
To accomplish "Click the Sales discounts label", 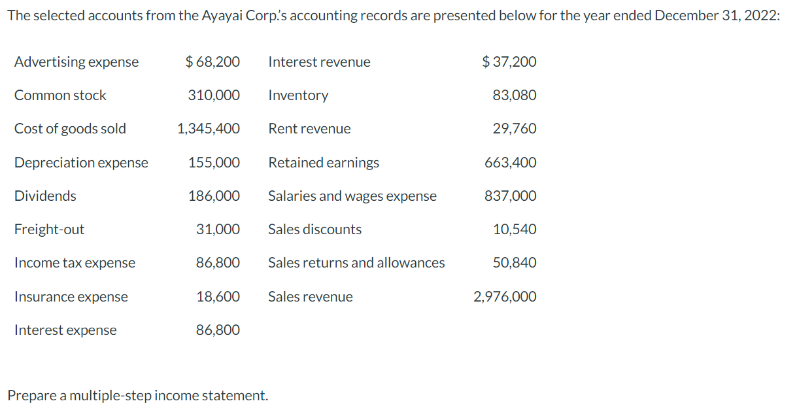I will [314, 230].
